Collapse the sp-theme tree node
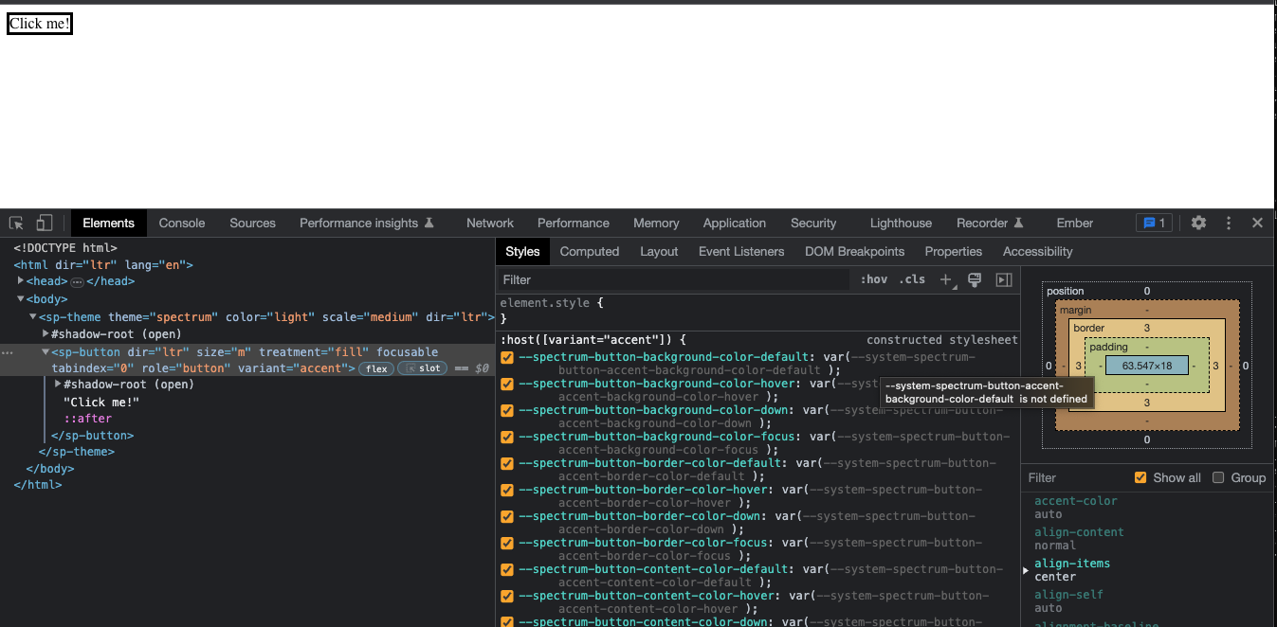Viewport: 1277px width, 627px height. tap(33, 316)
